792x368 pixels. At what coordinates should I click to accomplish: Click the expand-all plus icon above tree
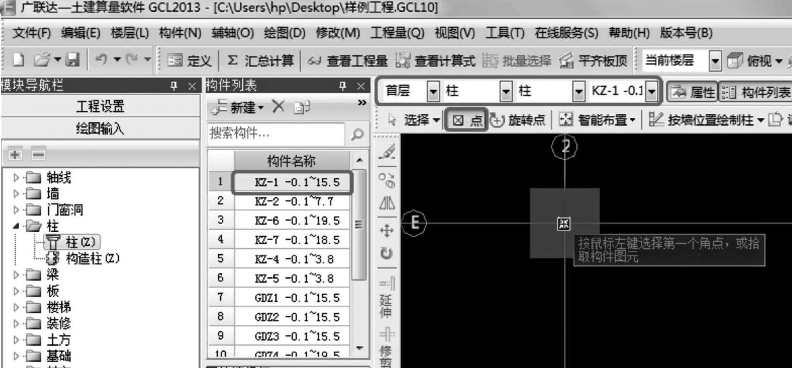(x=14, y=154)
